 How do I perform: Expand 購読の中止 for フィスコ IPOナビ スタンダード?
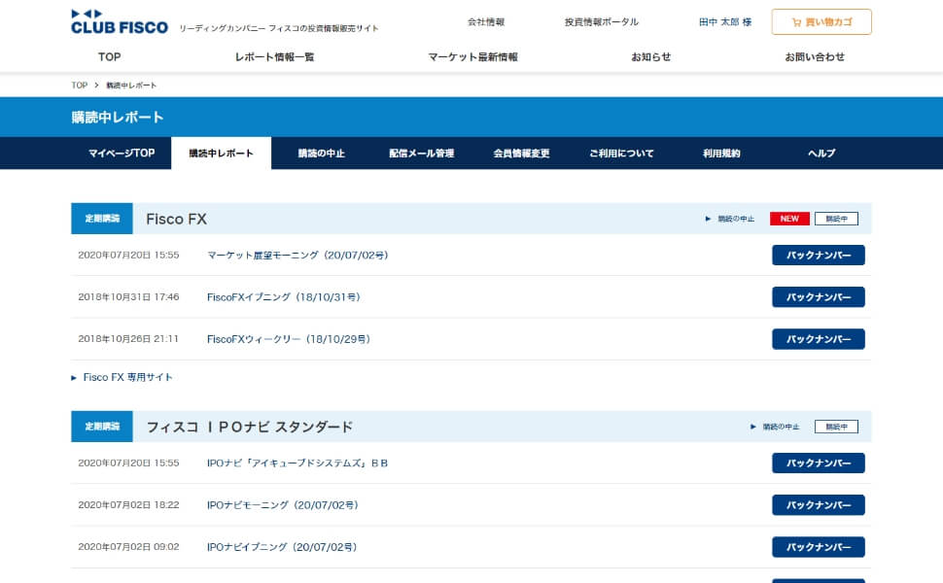pyautogui.click(x=776, y=426)
